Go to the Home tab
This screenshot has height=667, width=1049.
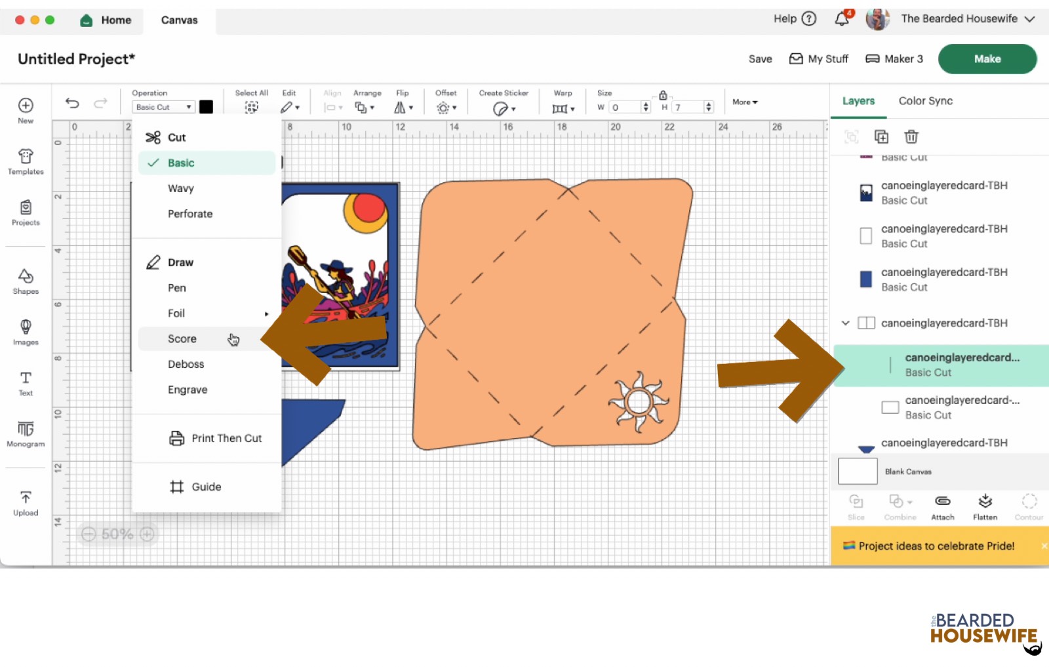point(106,20)
